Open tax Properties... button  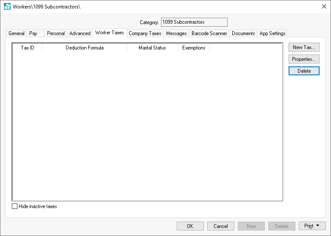point(303,59)
